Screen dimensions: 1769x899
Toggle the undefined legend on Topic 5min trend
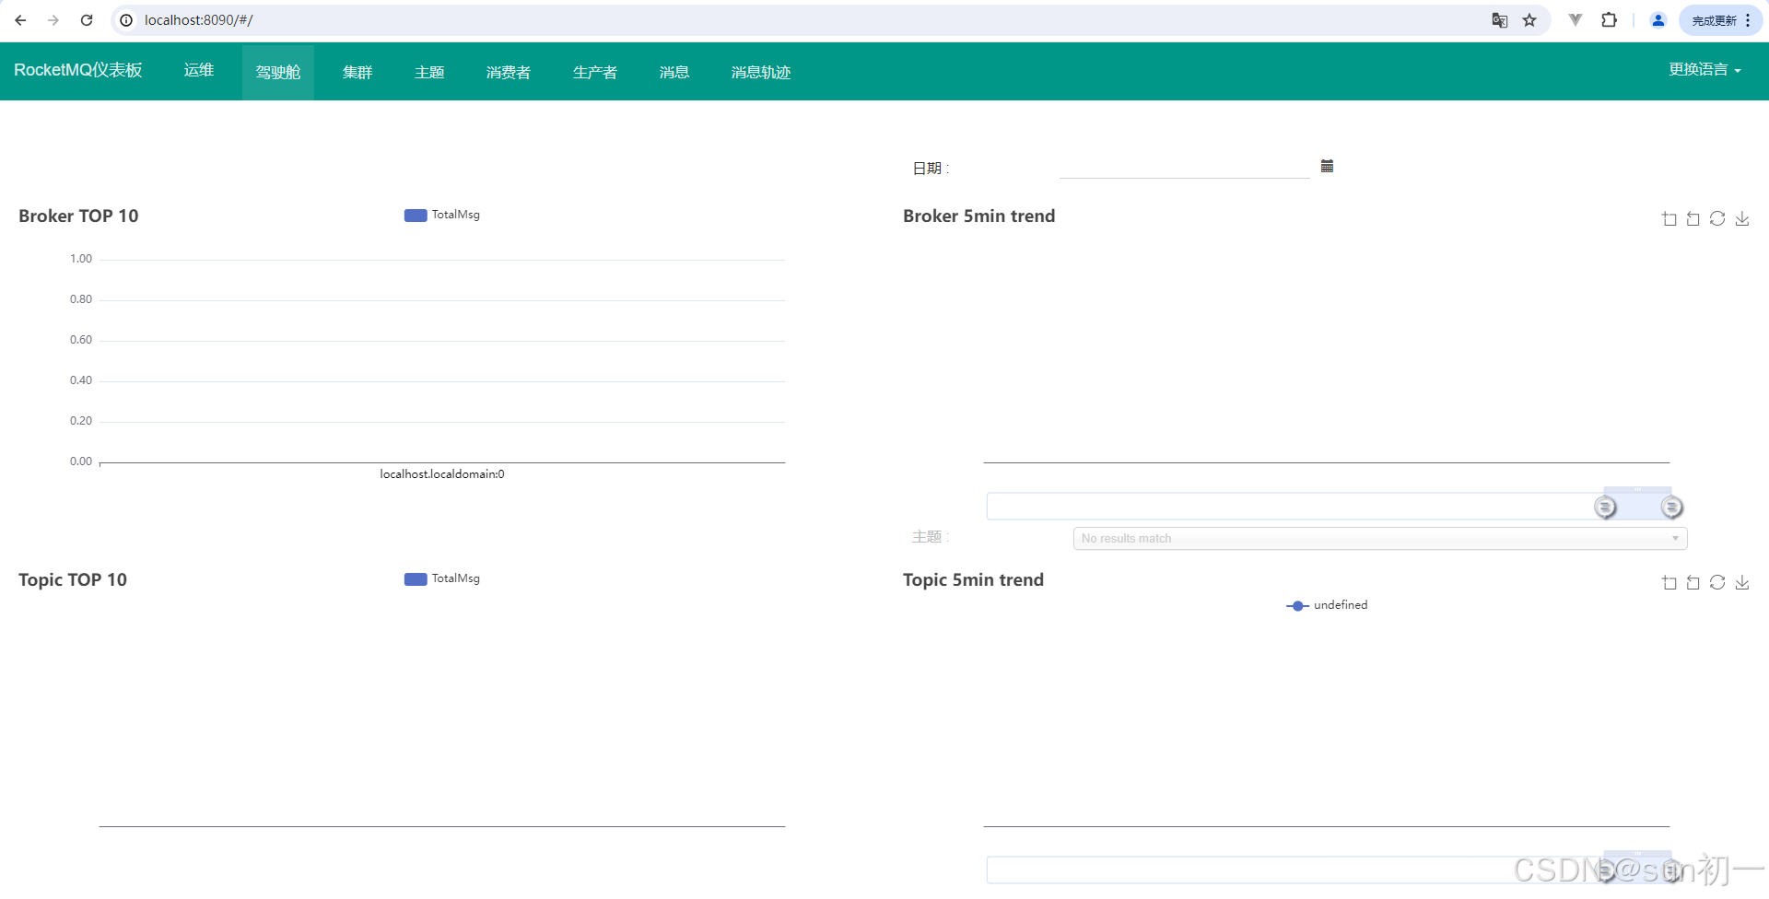point(1327,605)
